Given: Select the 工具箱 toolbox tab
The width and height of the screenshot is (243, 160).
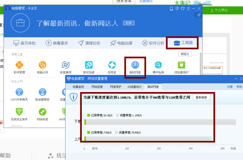Looking at the screenshot, I should click(x=183, y=43).
